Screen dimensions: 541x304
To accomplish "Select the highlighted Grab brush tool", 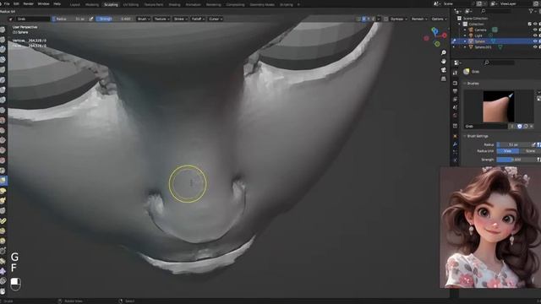I will (x=3, y=180).
